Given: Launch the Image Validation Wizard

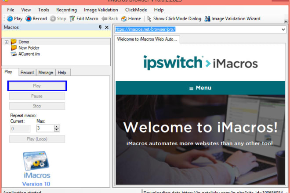Looking at the screenshot, I should click(207, 19).
